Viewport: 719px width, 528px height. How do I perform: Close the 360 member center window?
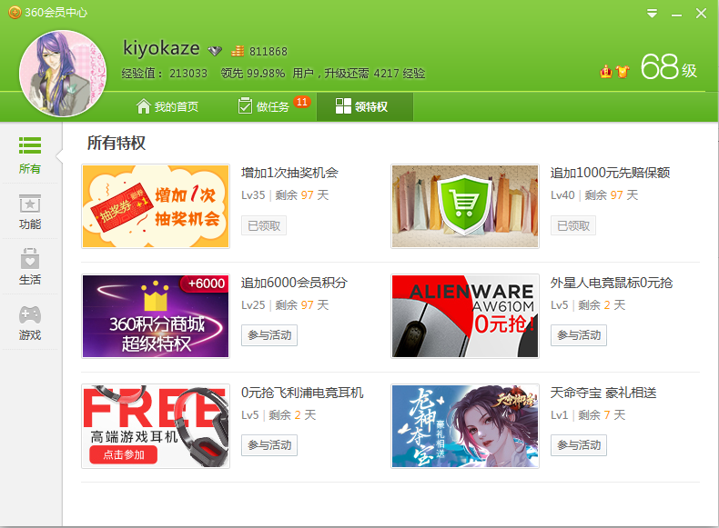coord(701,14)
